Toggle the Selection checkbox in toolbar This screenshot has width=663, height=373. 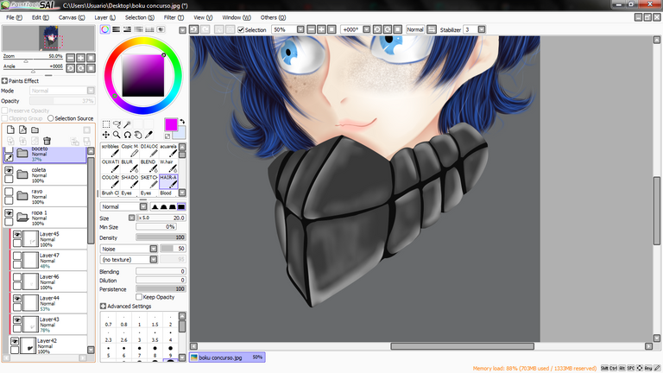(241, 29)
